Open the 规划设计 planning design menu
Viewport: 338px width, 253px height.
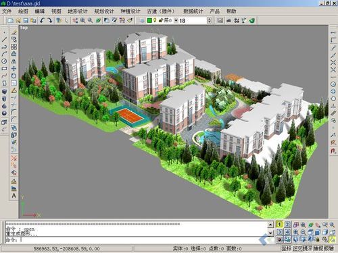click(x=104, y=11)
